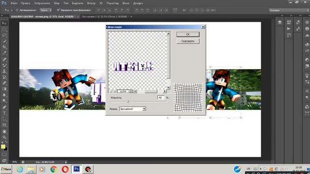The height and width of the screenshot is (174, 310).
Task: Select the Clone Stamp tool
Action: click(x=4, y=71)
